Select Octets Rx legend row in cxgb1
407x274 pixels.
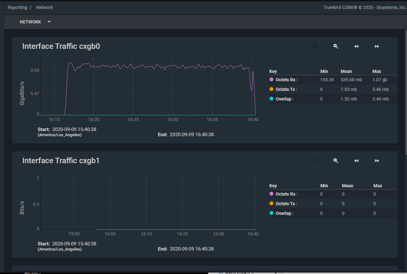(287, 194)
